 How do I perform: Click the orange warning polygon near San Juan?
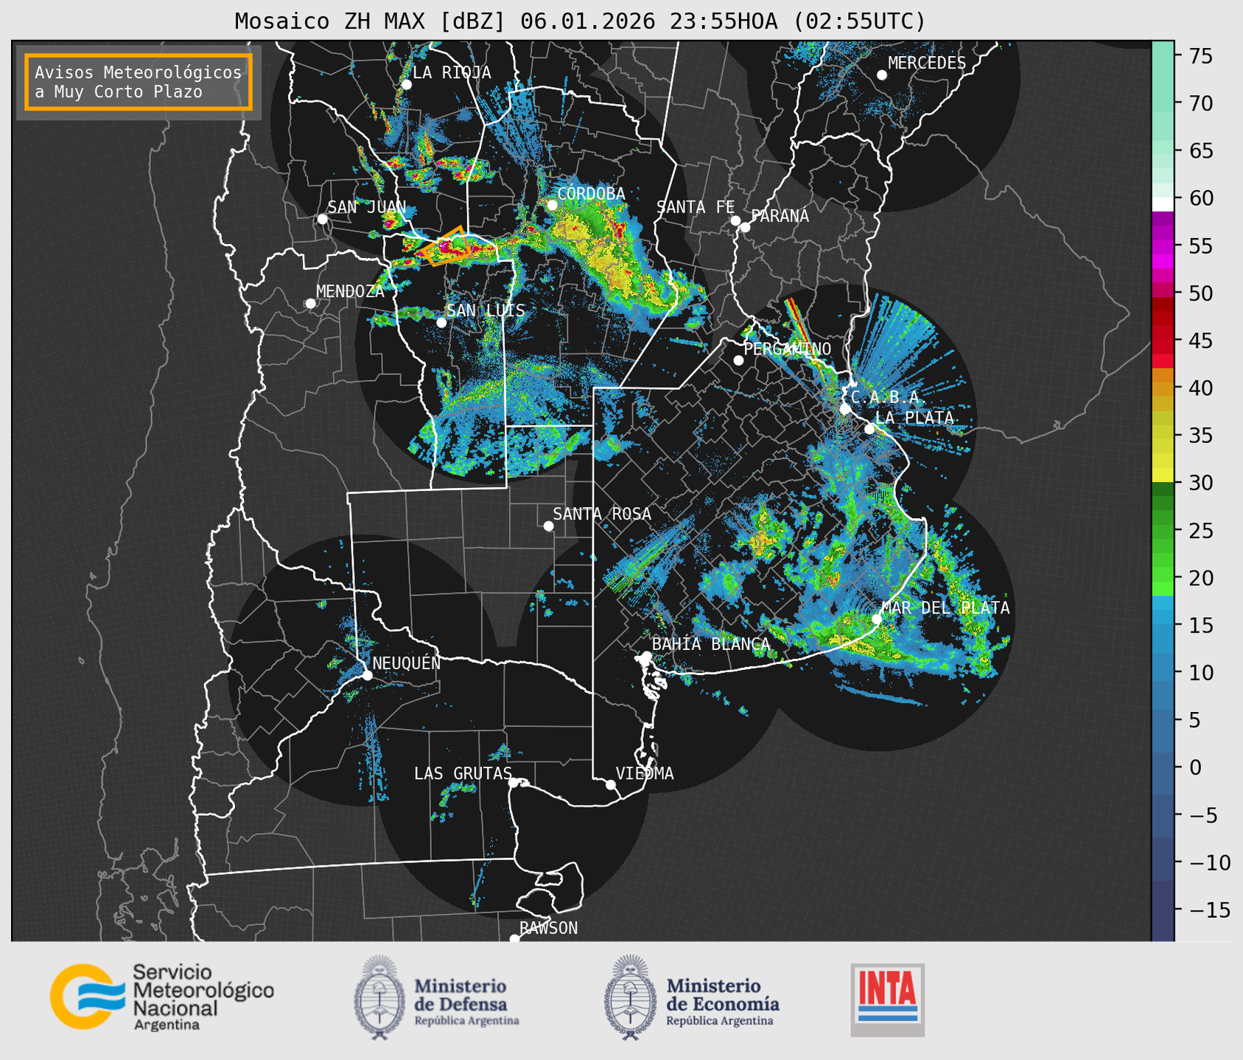point(447,245)
